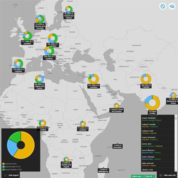Select user Aaliyah Connolly in the list
Screen dimensions: 178x178
[x=158, y=125]
